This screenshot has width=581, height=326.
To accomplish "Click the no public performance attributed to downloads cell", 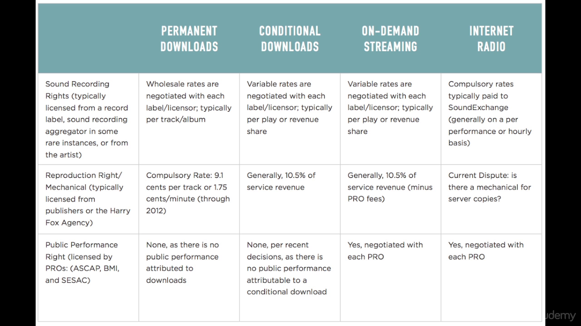I will tap(182, 262).
